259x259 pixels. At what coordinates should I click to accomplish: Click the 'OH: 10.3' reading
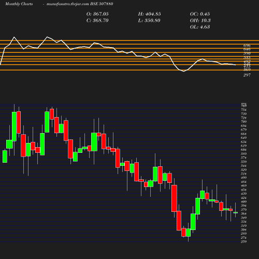coord(200,21)
